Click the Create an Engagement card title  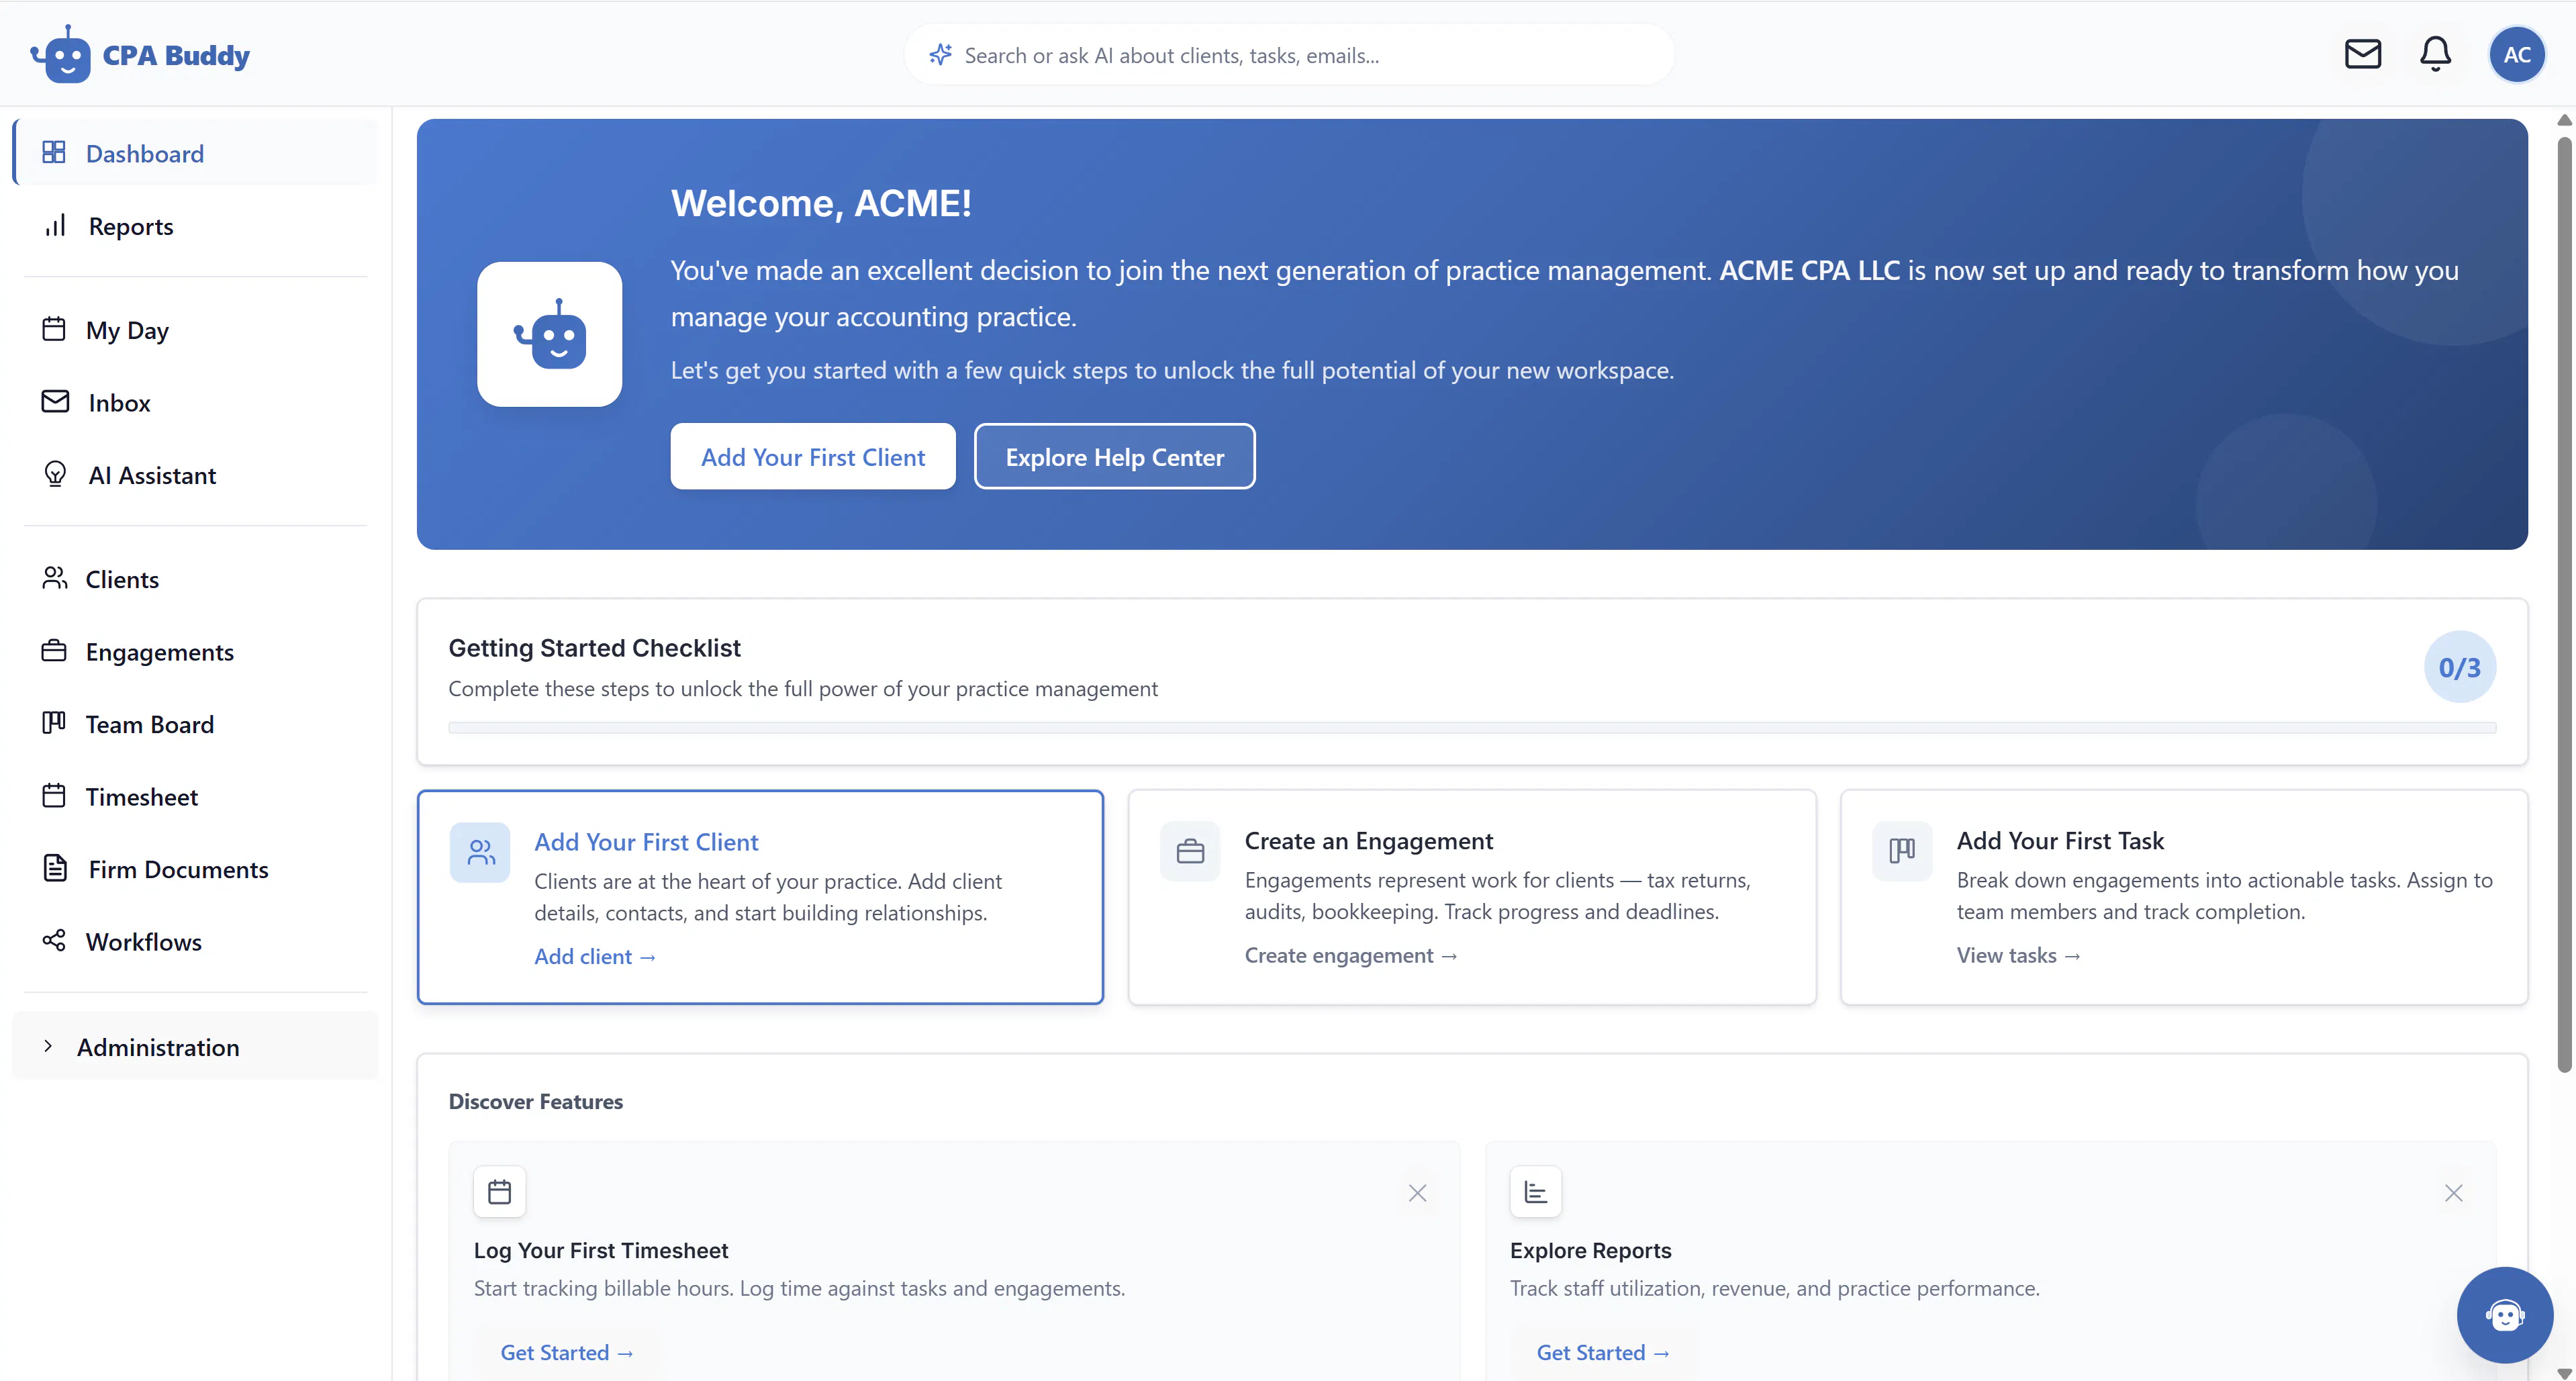(x=1368, y=841)
